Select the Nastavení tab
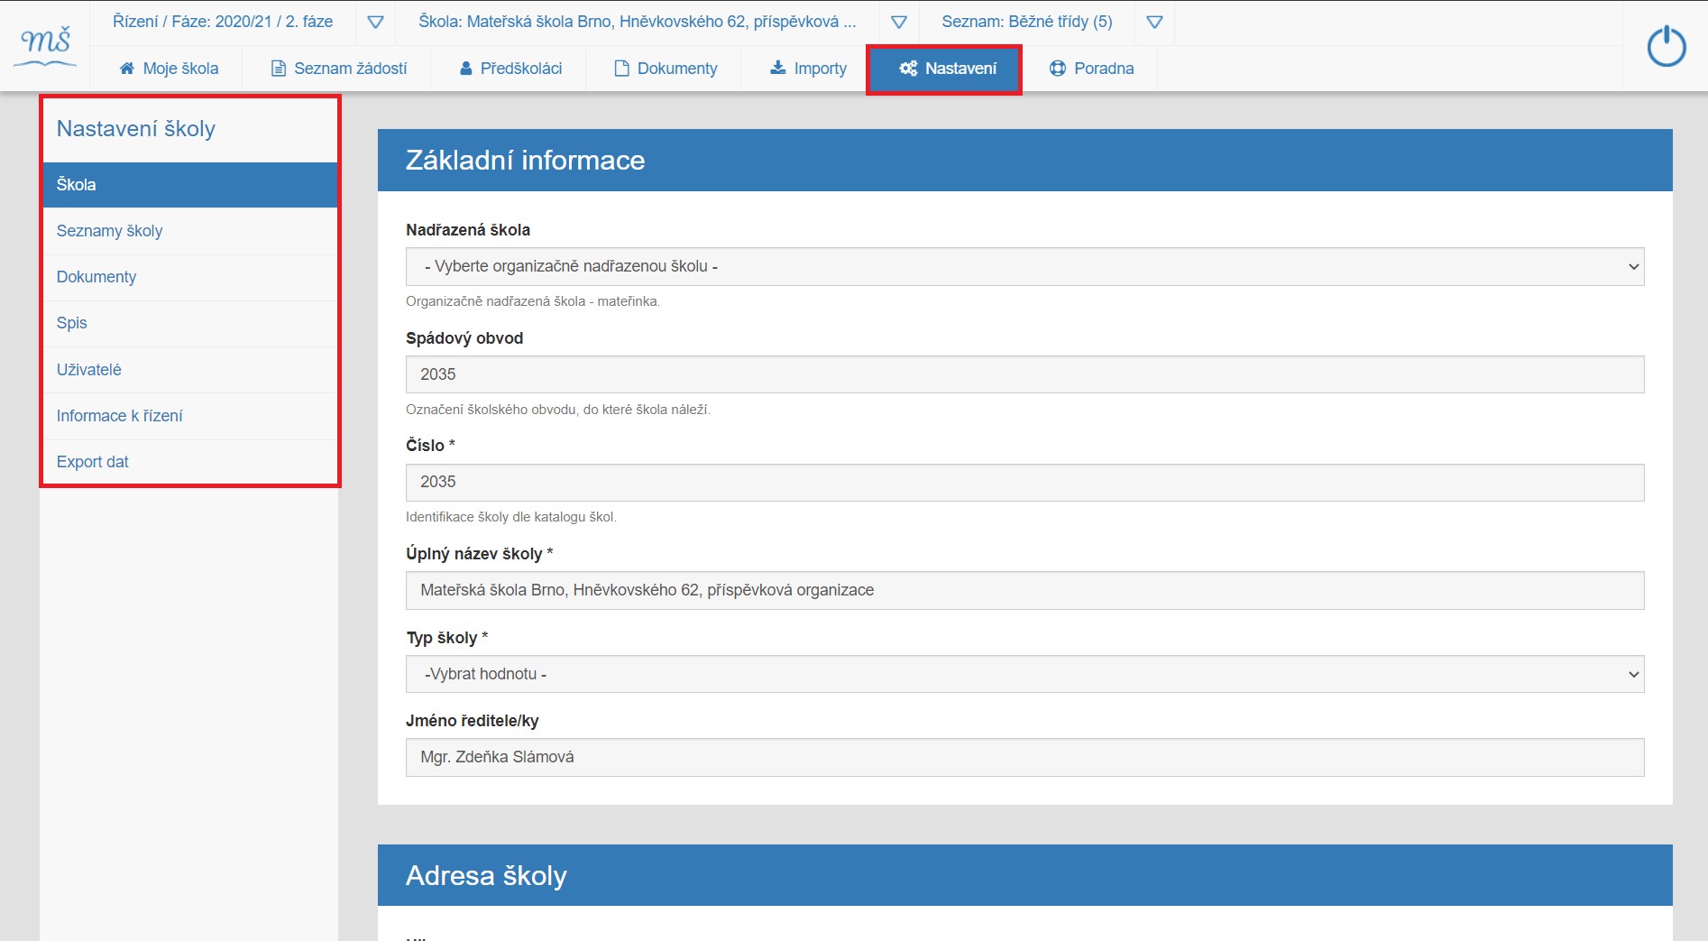 point(944,69)
